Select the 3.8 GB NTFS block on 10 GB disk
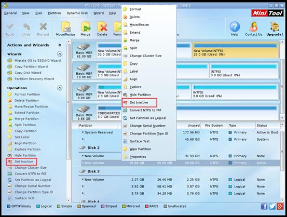Viewport: 287px width, 217px height. tap(244, 71)
